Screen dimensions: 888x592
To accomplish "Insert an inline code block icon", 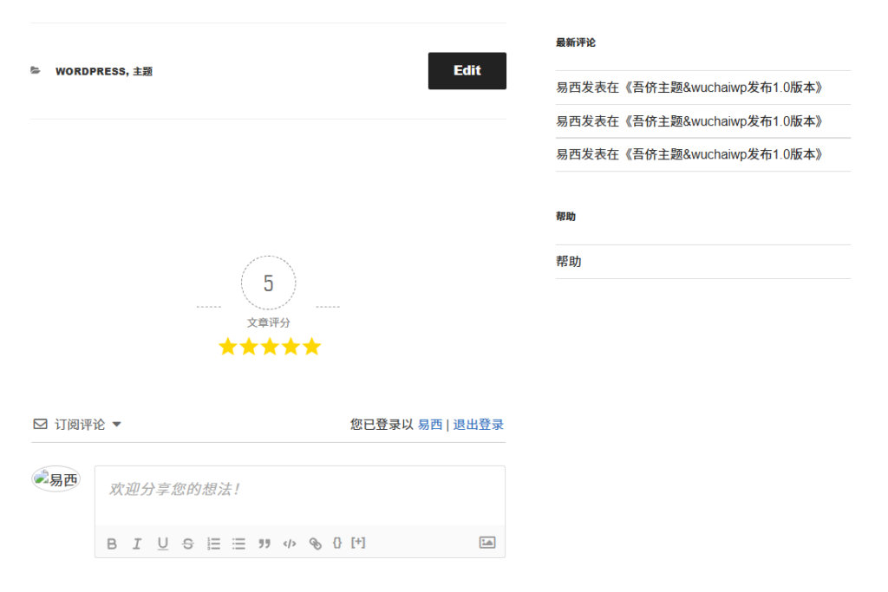I will [290, 543].
